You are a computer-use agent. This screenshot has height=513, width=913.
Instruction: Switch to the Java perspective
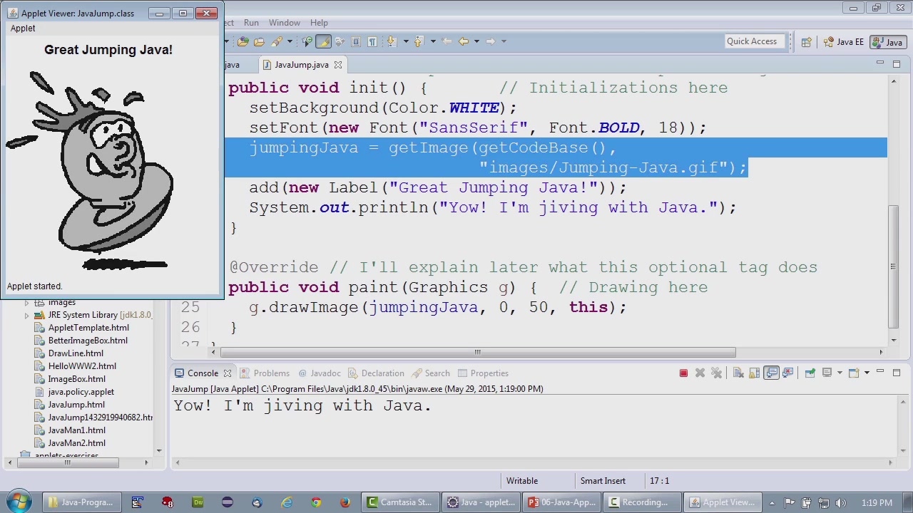887,42
